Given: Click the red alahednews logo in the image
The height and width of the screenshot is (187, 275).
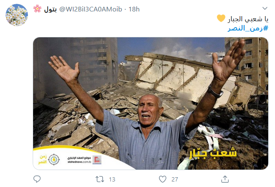Looking at the screenshot, I should 97,160.
